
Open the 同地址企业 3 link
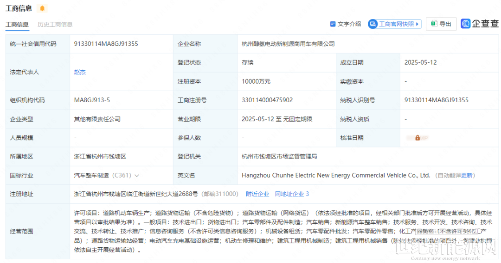(x=292, y=194)
